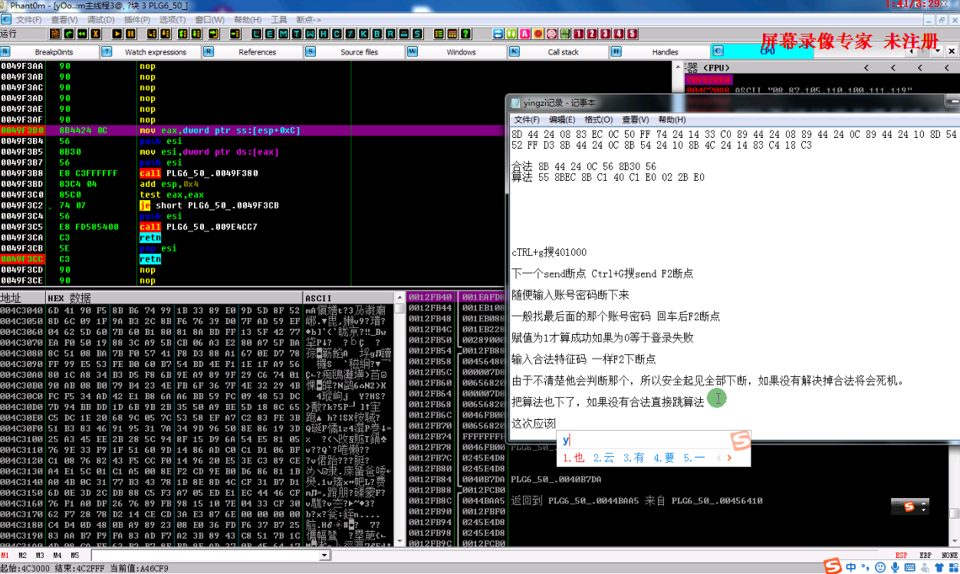The height and width of the screenshot is (574, 960).
Task: Switch to M2 memory view
Action: (x=23, y=555)
